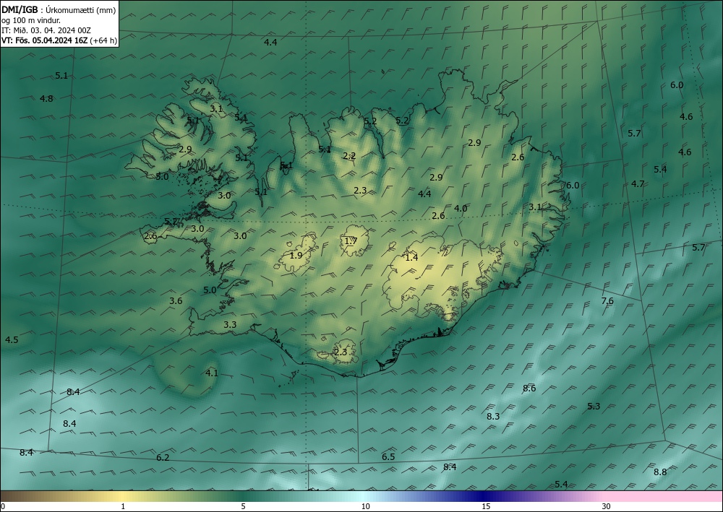
Task: Select the 6.2 precipitation value
Action: [163, 458]
